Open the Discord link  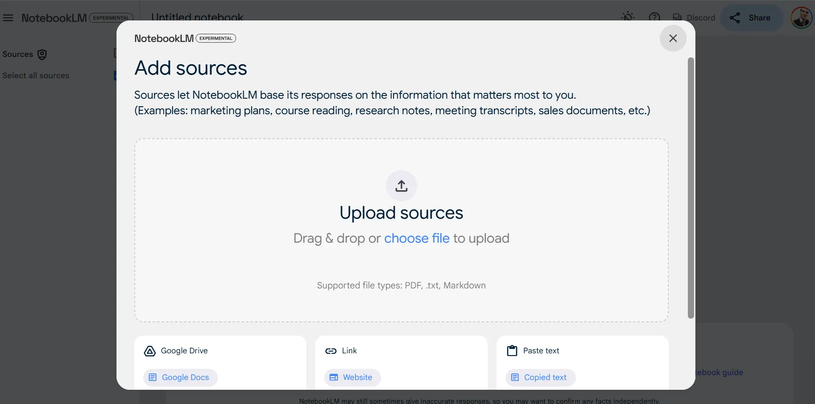(x=694, y=18)
